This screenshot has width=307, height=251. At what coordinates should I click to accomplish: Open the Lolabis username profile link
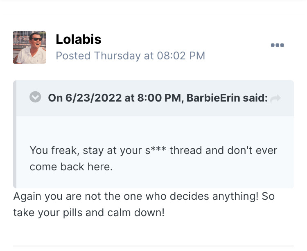pos(79,39)
